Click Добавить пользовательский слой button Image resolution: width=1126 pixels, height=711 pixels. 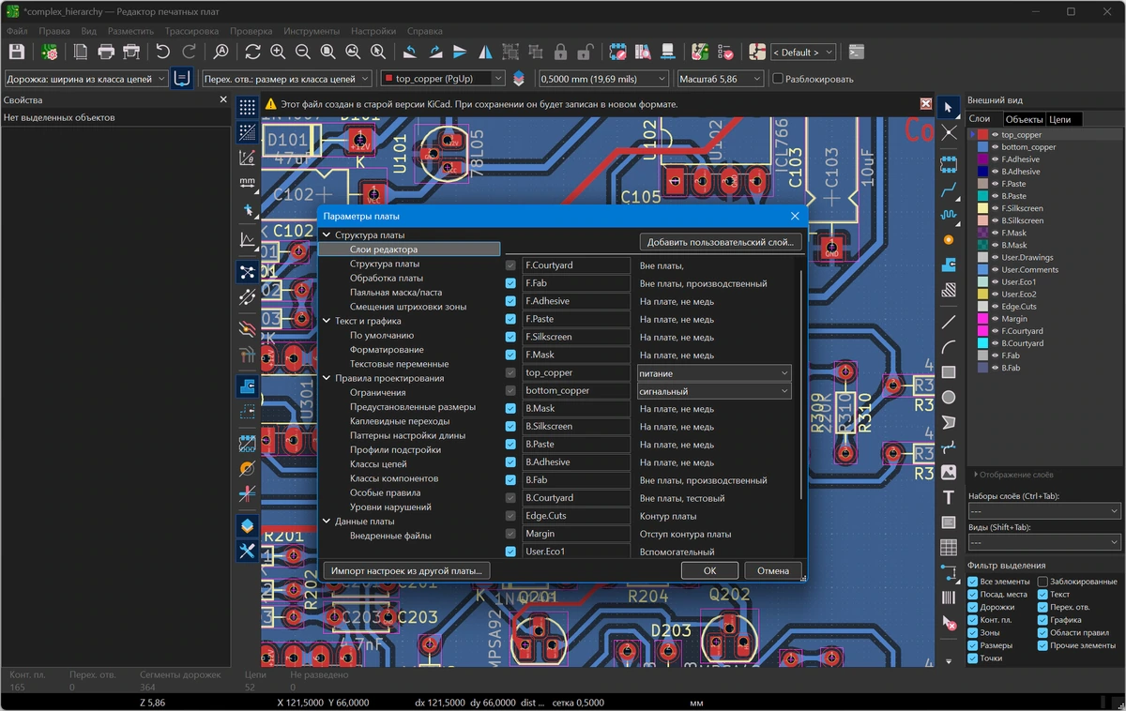(x=721, y=242)
